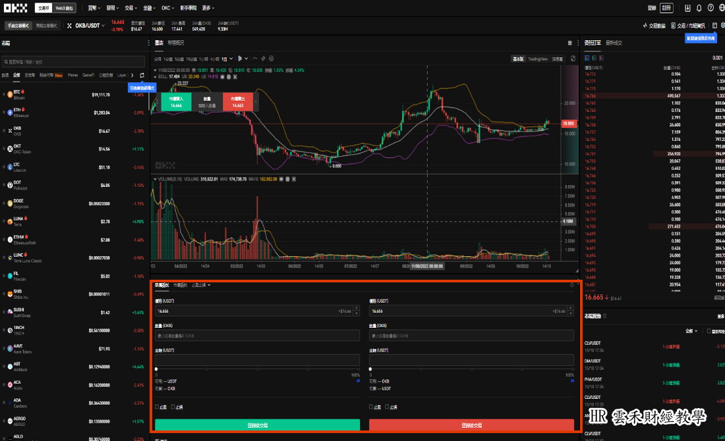The width and height of the screenshot is (725, 441).
Task: Click the red login-to-trade sell button
Action: (x=471, y=425)
